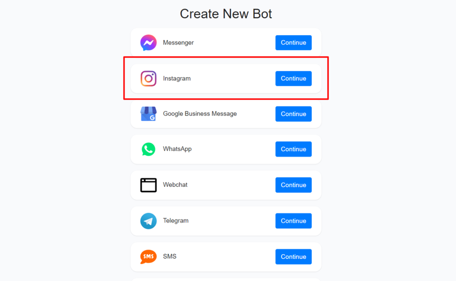Click the Instagram label text
Image resolution: width=456 pixels, height=281 pixels.
(x=176, y=78)
